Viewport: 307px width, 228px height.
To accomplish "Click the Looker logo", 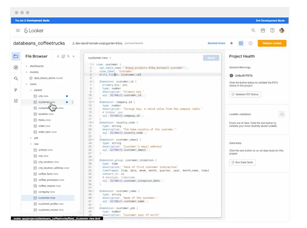I will click(34, 31).
